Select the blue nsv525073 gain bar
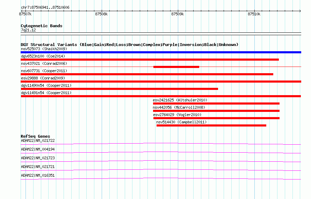 tap(161, 52)
